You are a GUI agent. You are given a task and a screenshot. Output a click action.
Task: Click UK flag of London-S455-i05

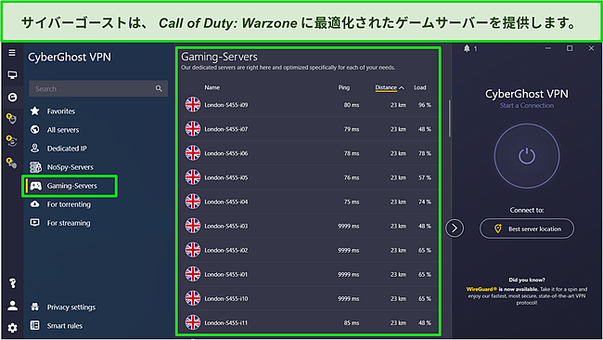(x=193, y=177)
